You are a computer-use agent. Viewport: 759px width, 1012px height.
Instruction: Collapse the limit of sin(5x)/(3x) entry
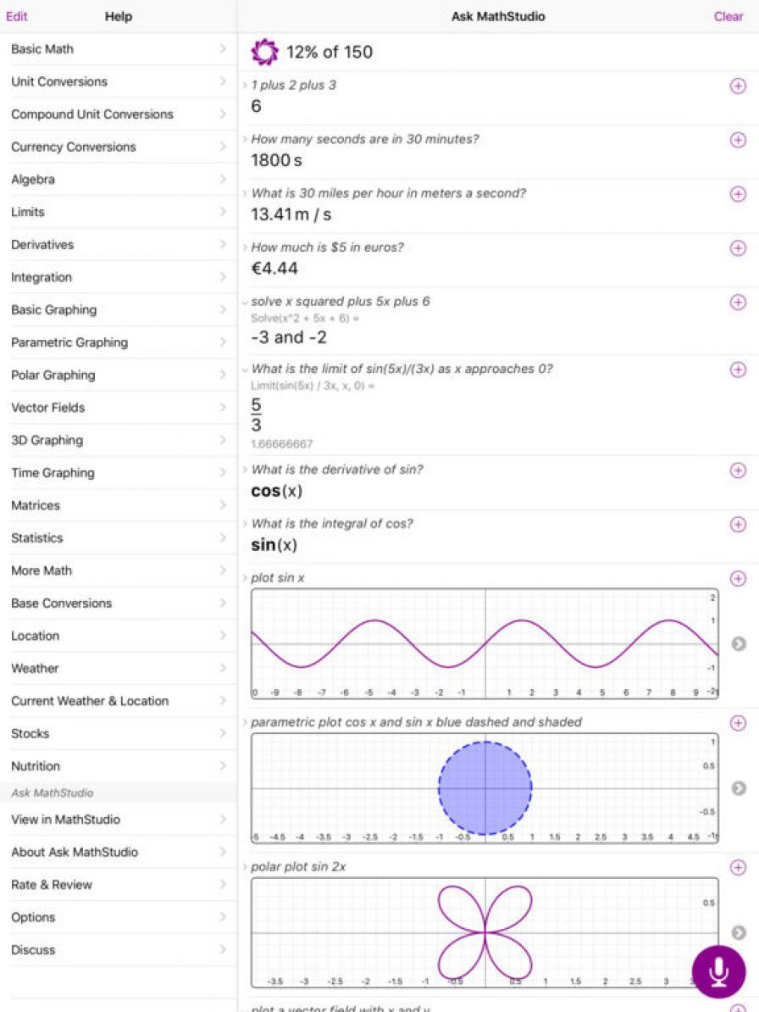245,370
